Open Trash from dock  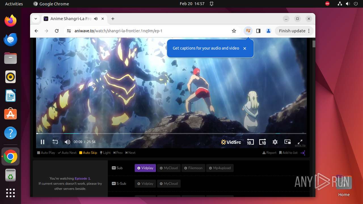tap(10, 175)
